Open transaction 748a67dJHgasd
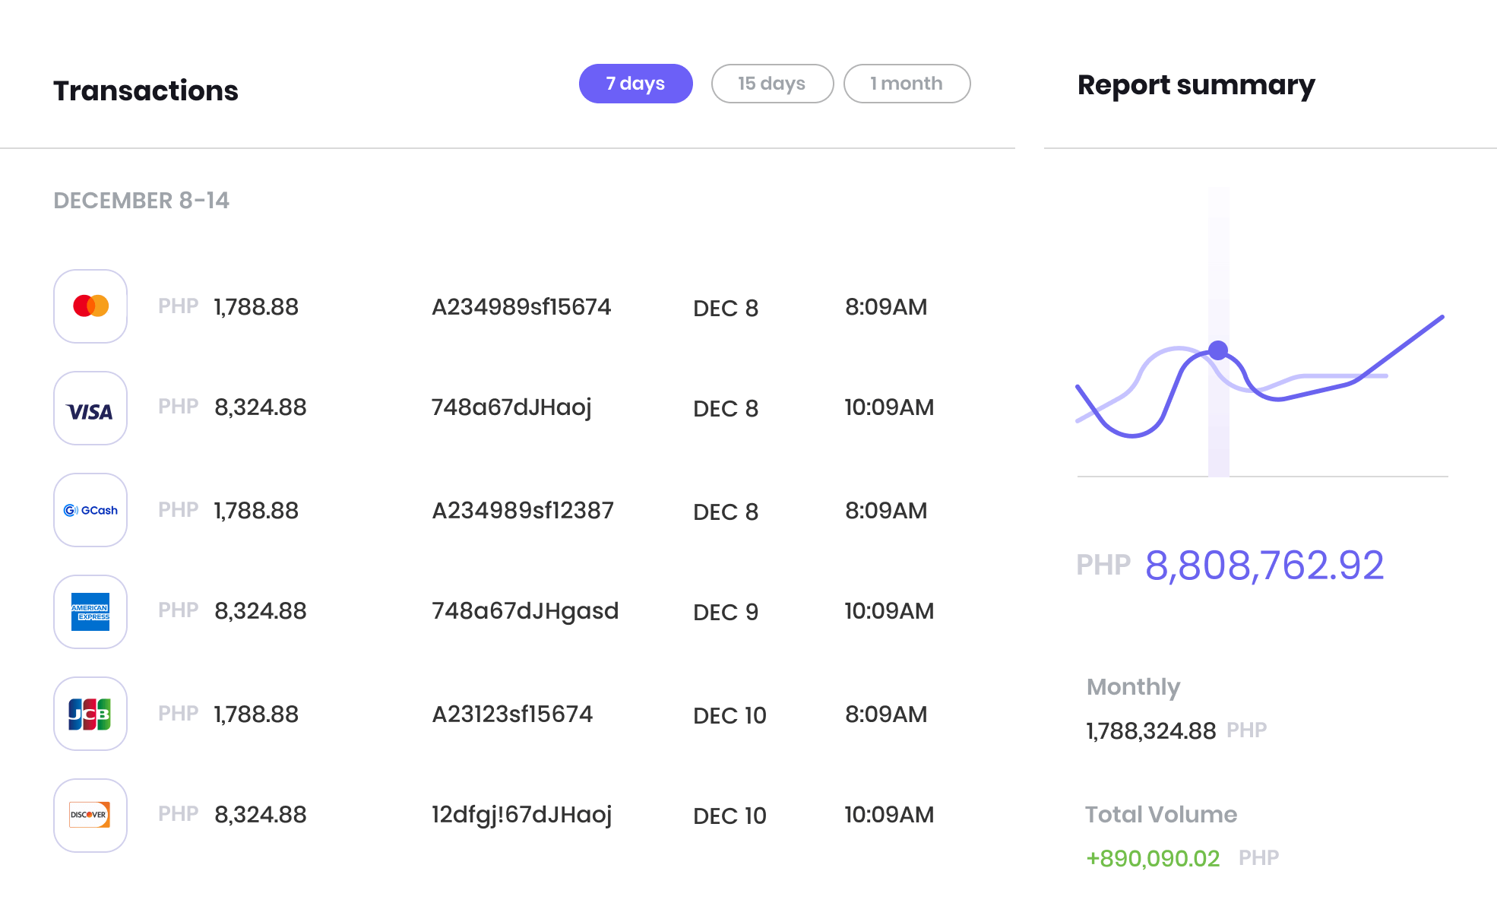Screen dimensions: 1497x906 tap(524, 612)
